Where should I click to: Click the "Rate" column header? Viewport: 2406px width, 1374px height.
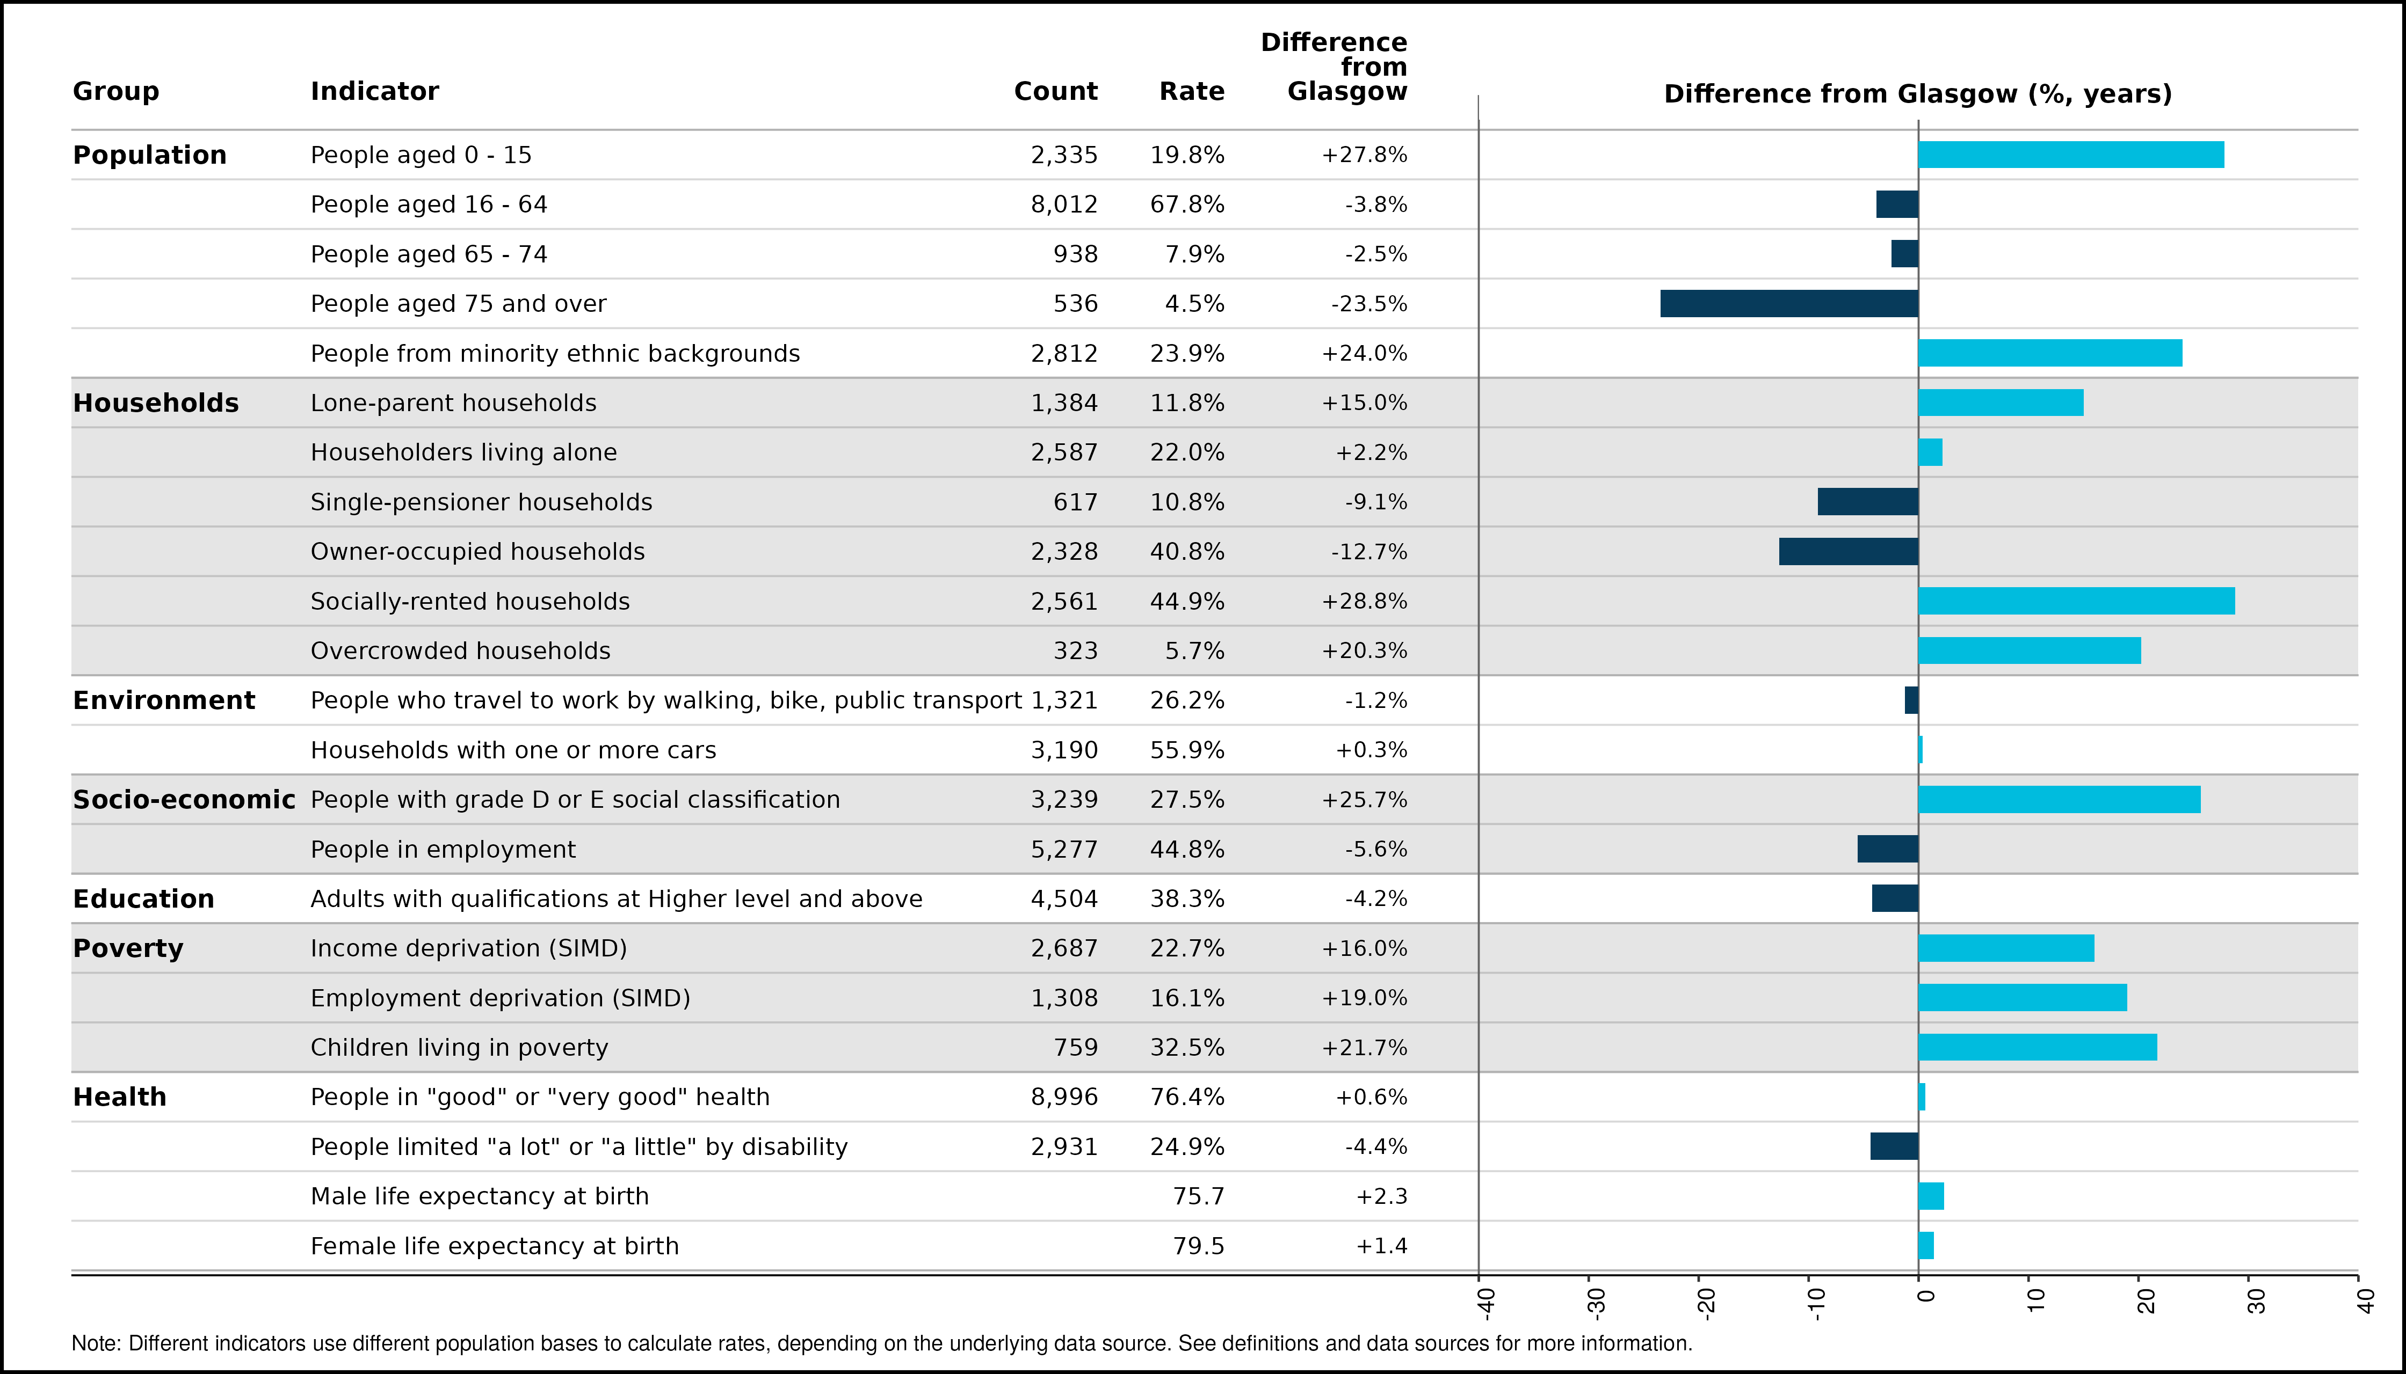(1191, 92)
